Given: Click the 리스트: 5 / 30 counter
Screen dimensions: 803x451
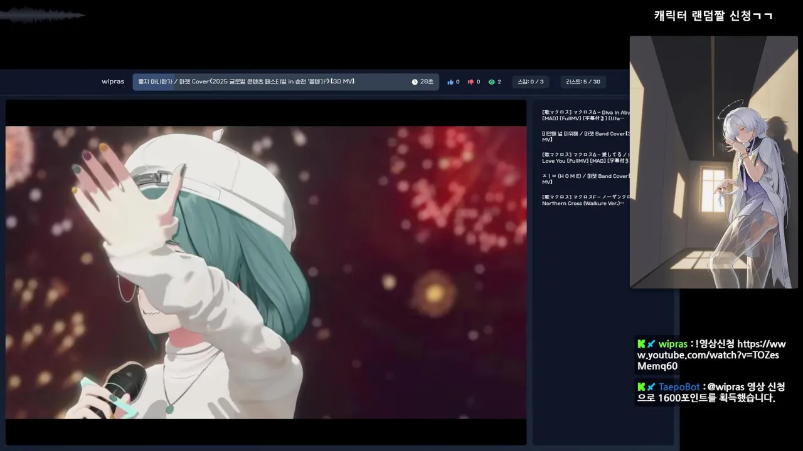Looking at the screenshot, I should 583,82.
